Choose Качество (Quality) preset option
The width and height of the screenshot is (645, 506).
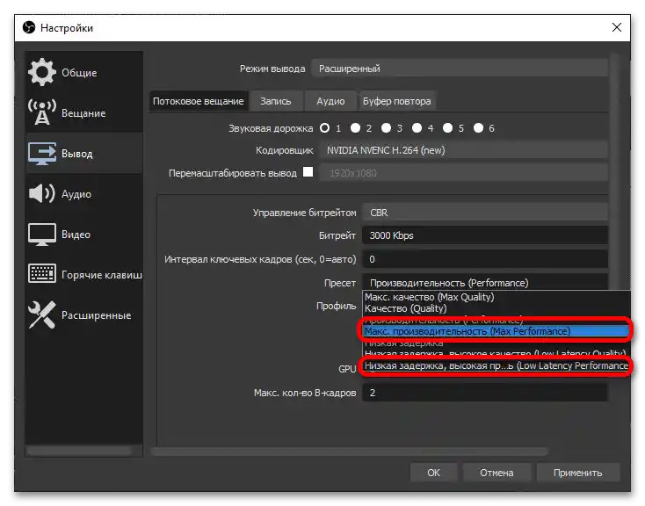tap(496, 308)
